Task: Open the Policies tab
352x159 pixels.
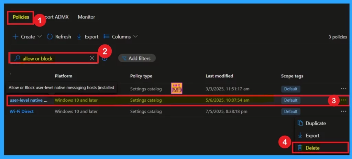Action: [21, 17]
